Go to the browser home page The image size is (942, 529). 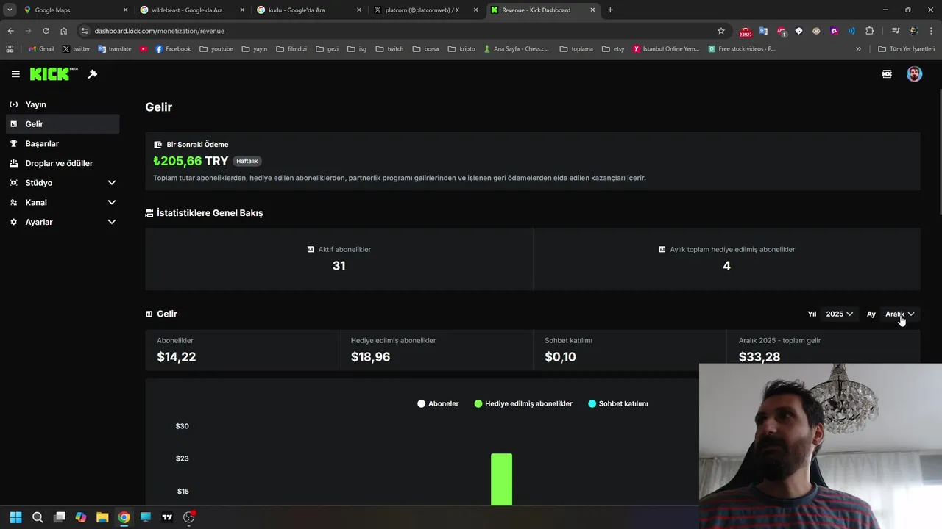click(x=64, y=31)
